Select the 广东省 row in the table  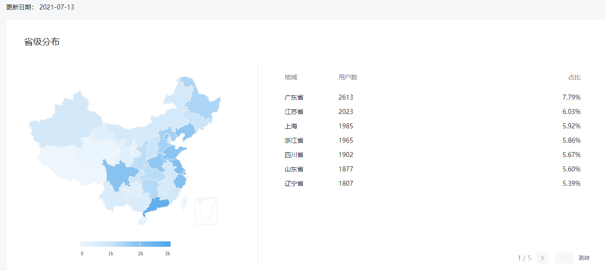(x=294, y=97)
